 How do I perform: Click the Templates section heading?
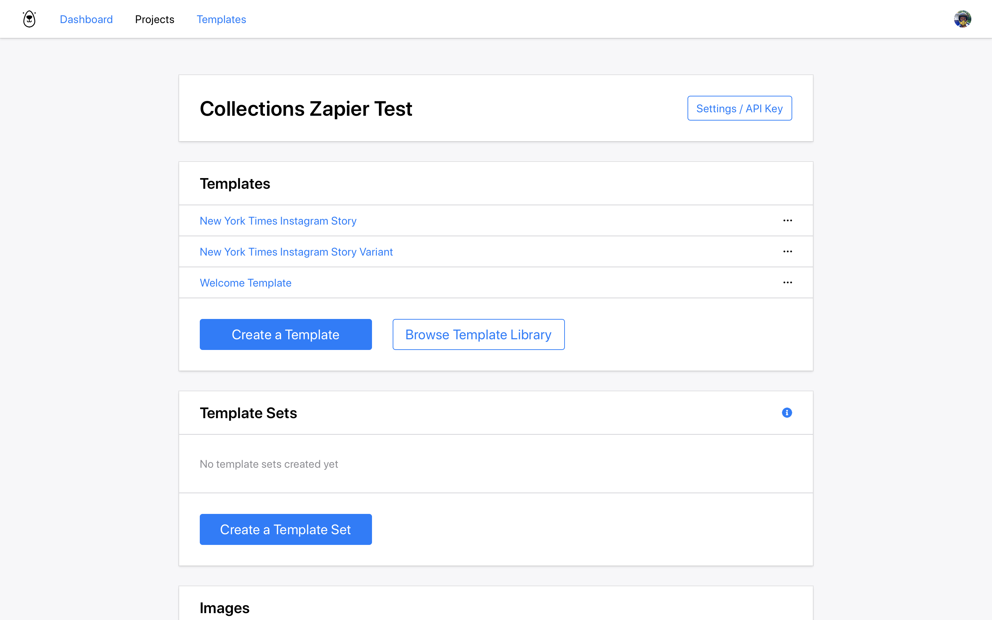click(235, 184)
